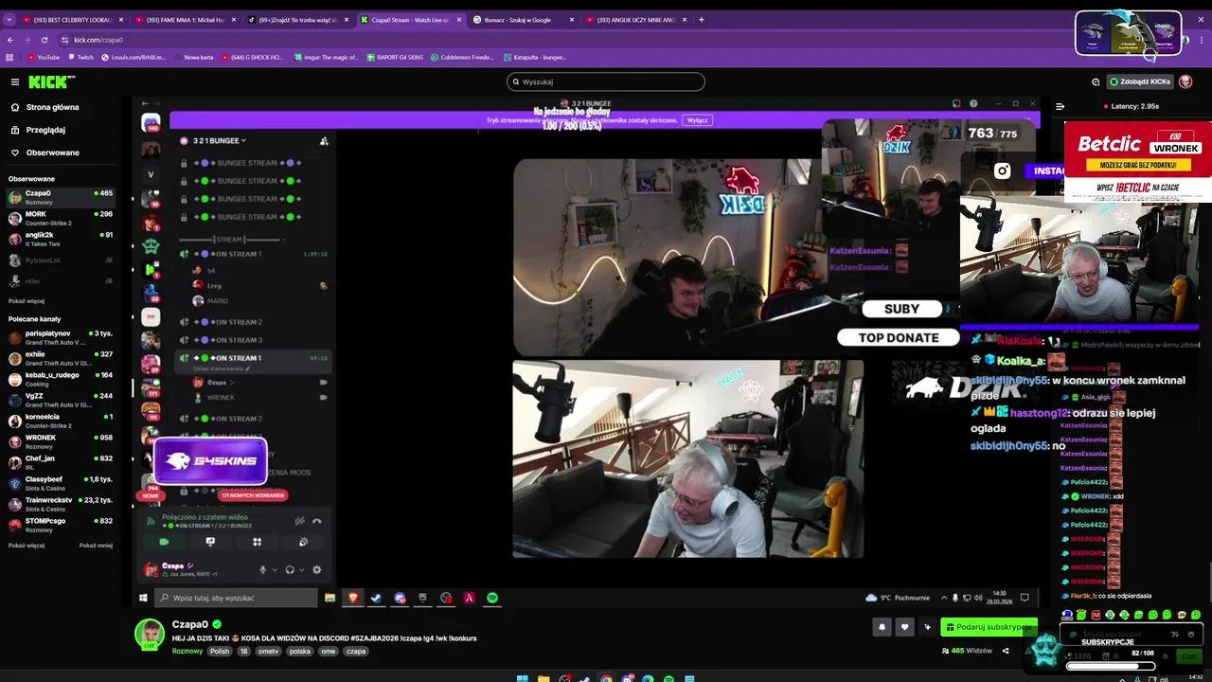
Task: Toggle Discord camera in voice panel
Action: click(164, 542)
